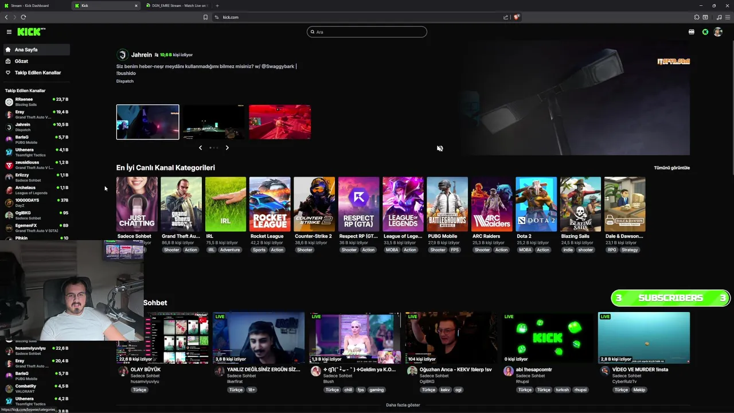Open the browser main menu icon
The width and height of the screenshot is (734, 413).
point(728,17)
